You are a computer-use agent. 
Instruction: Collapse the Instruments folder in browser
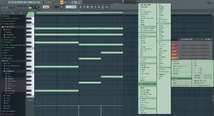click(x=10, y=71)
